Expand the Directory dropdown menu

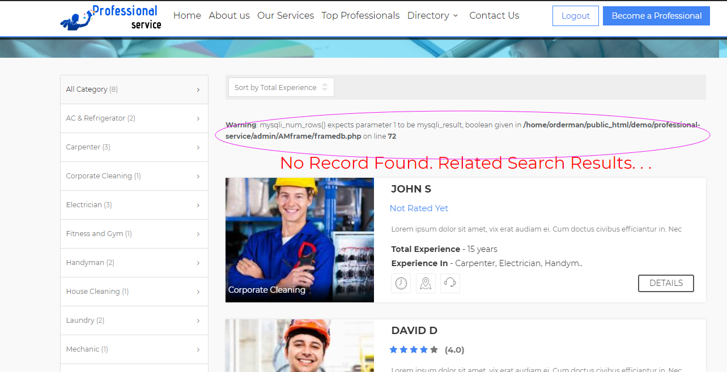433,15
